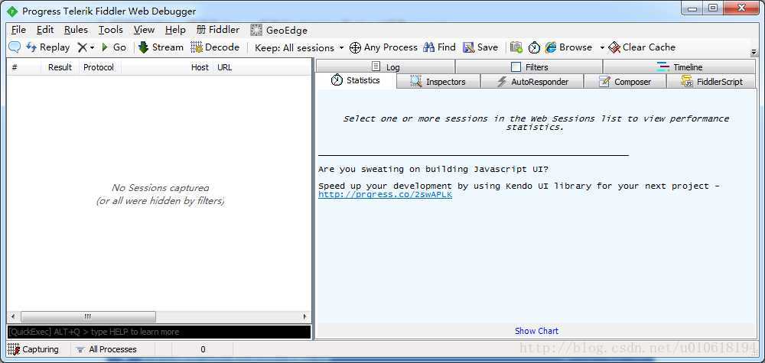Open the prgress.co Kendo UI link
The image size is (765, 363).
click(x=385, y=195)
